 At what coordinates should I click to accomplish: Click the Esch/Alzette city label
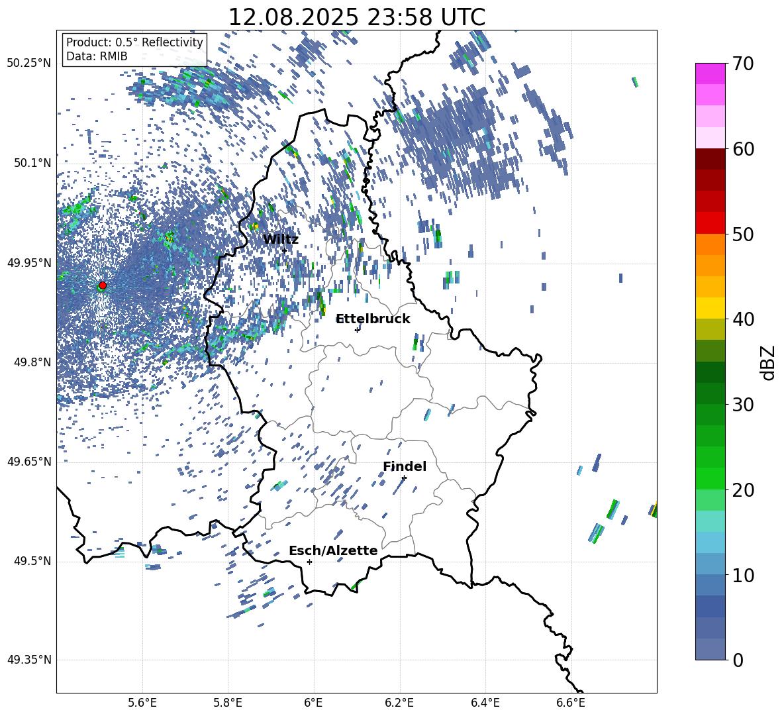coord(333,550)
